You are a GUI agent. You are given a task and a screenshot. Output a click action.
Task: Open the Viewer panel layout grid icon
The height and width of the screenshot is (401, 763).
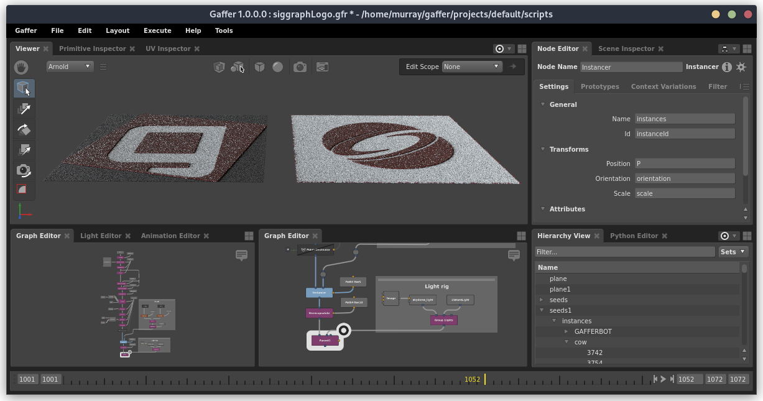pyautogui.click(x=522, y=48)
